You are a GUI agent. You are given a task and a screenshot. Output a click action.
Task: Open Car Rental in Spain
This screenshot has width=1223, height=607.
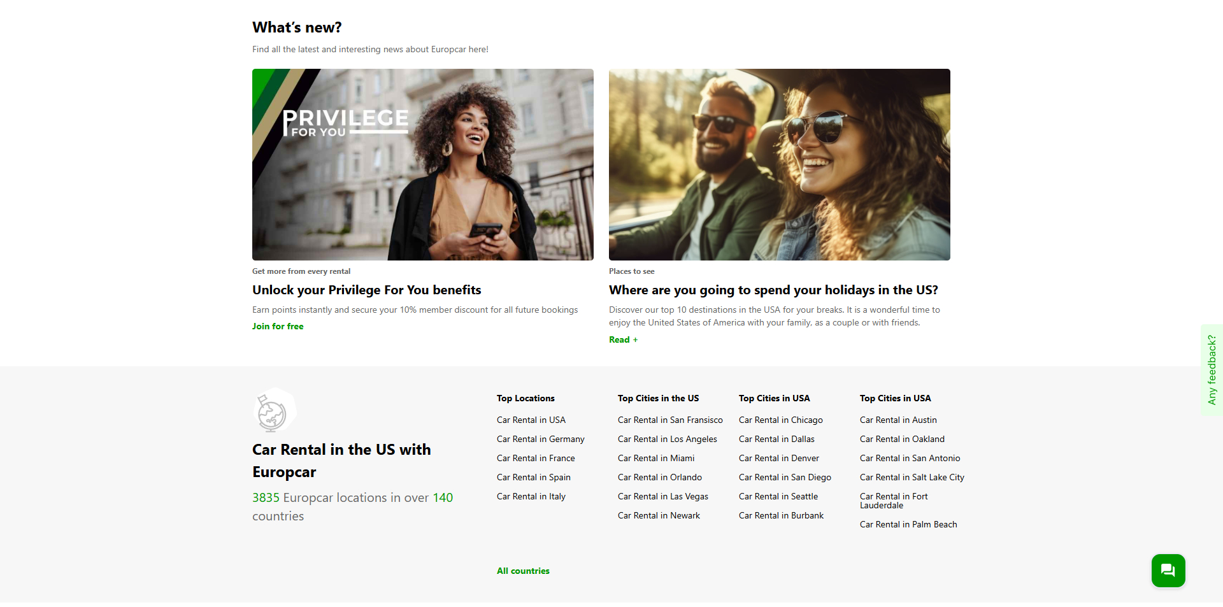point(533,477)
